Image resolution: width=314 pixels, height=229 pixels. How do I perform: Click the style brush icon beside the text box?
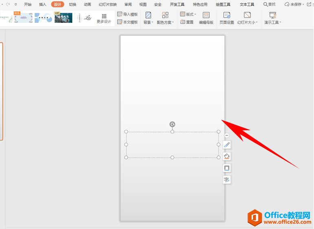tap(227, 145)
